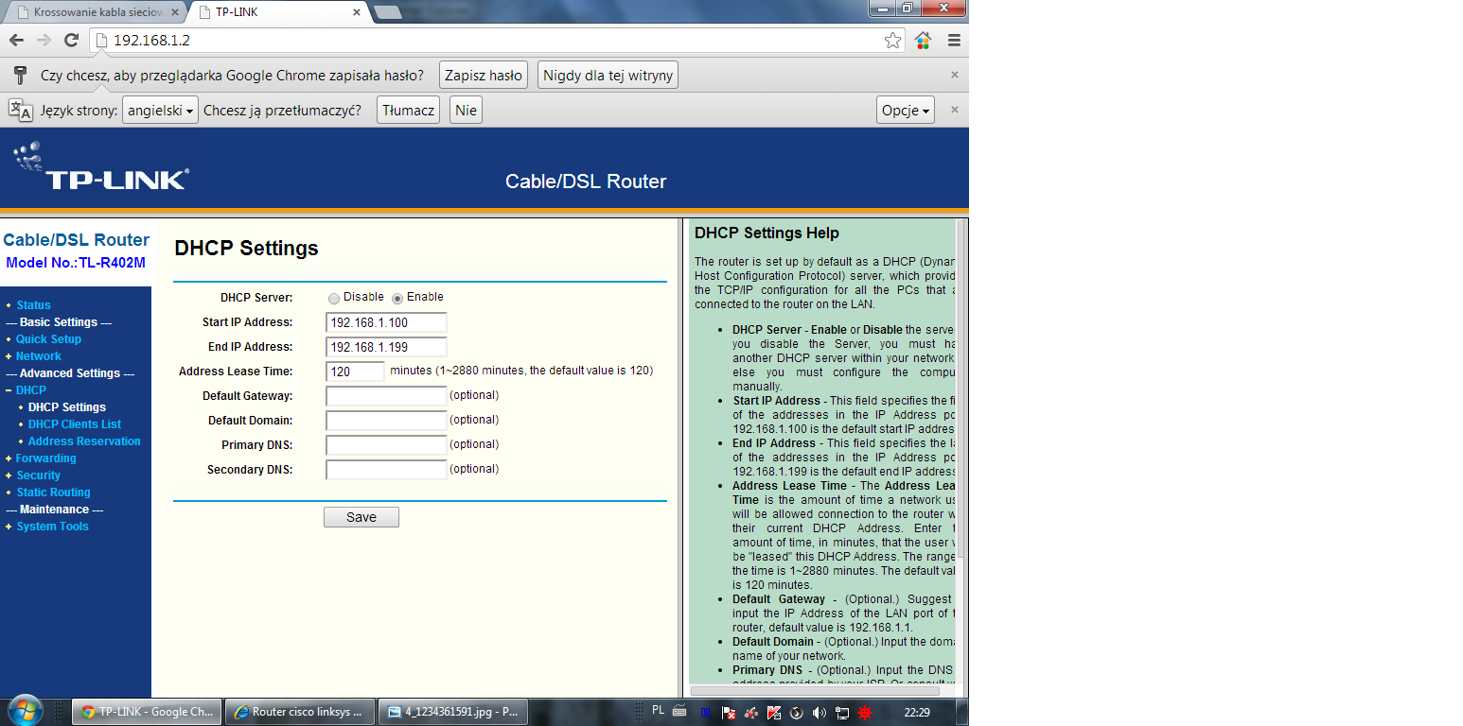This screenshot has height=726, width=1463.
Task: Go back using the browser back arrow
Action: [16, 41]
